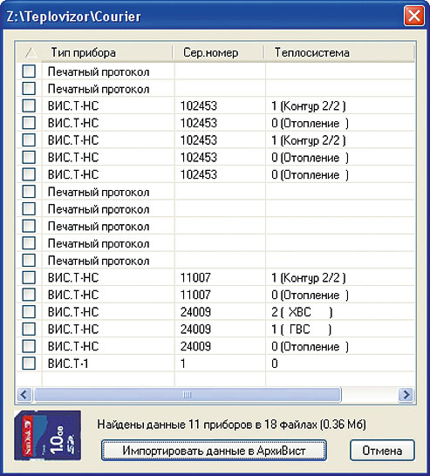Click Импортировать данные в АрхиВист button
The width and height of the screenshot is (430, 476).
(x=214, y=451)
